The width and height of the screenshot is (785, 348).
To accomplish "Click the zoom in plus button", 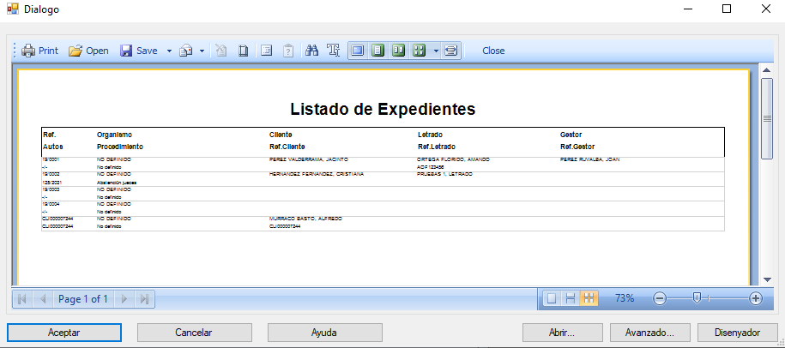I will coord(755,298).
